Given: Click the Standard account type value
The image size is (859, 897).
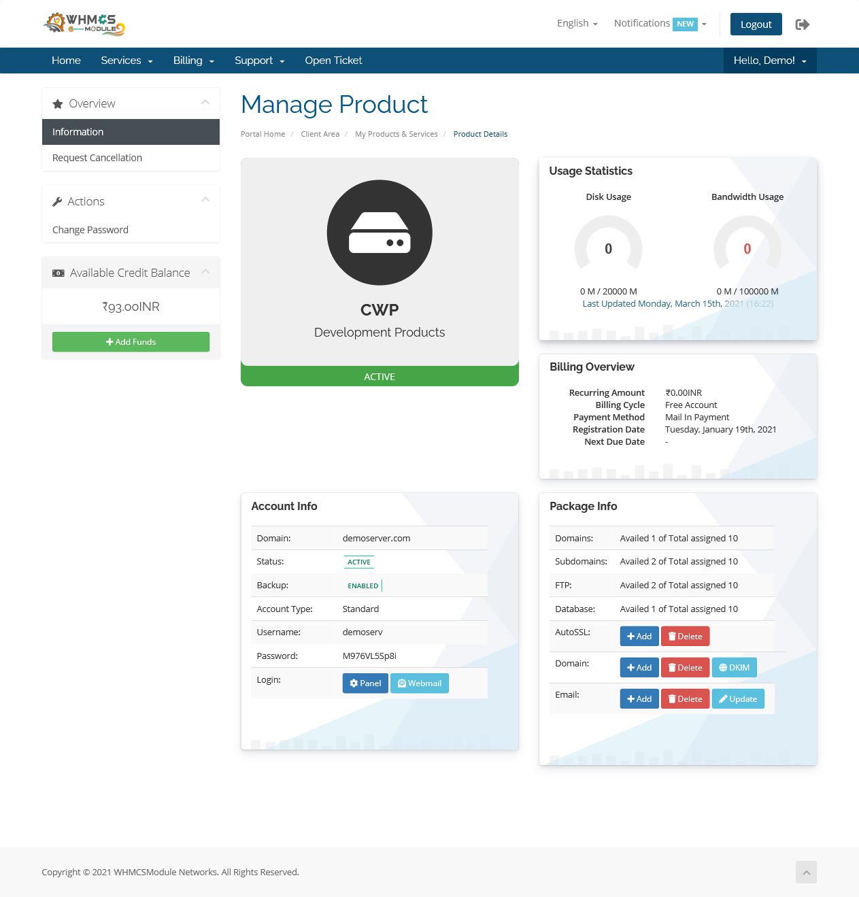Looking at the screenshot, I should click(x=360, y=609).
